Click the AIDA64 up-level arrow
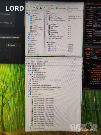 point(34,8)
